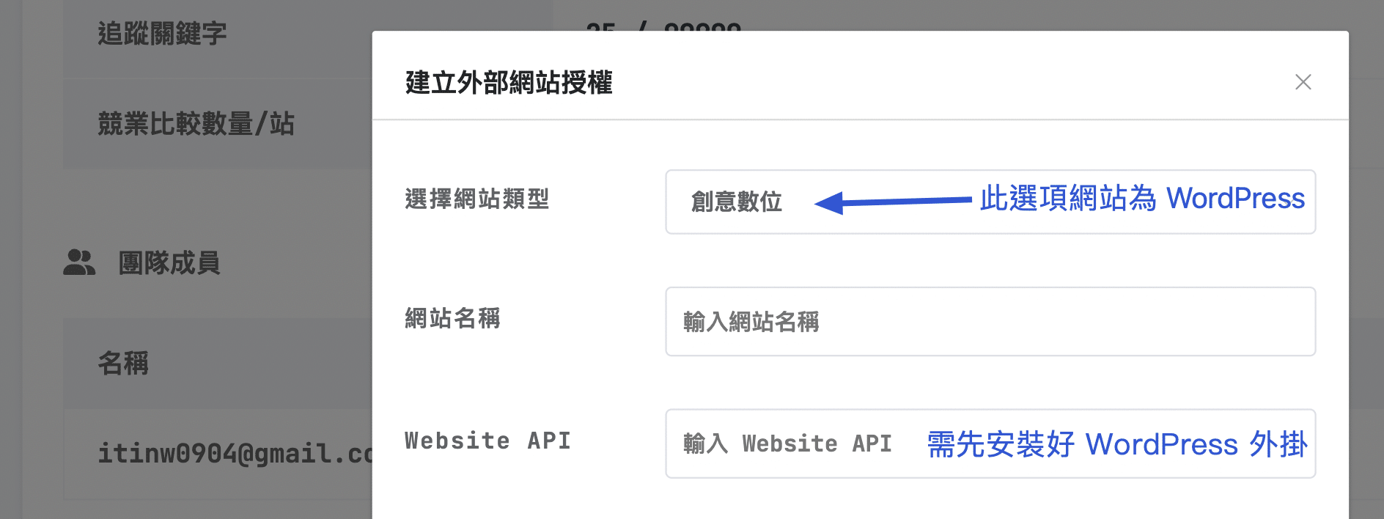This screenshot has height=519, width=1384.
Task: Click the 競業比較數量/站 row label
Action: (x=196, y=124)
